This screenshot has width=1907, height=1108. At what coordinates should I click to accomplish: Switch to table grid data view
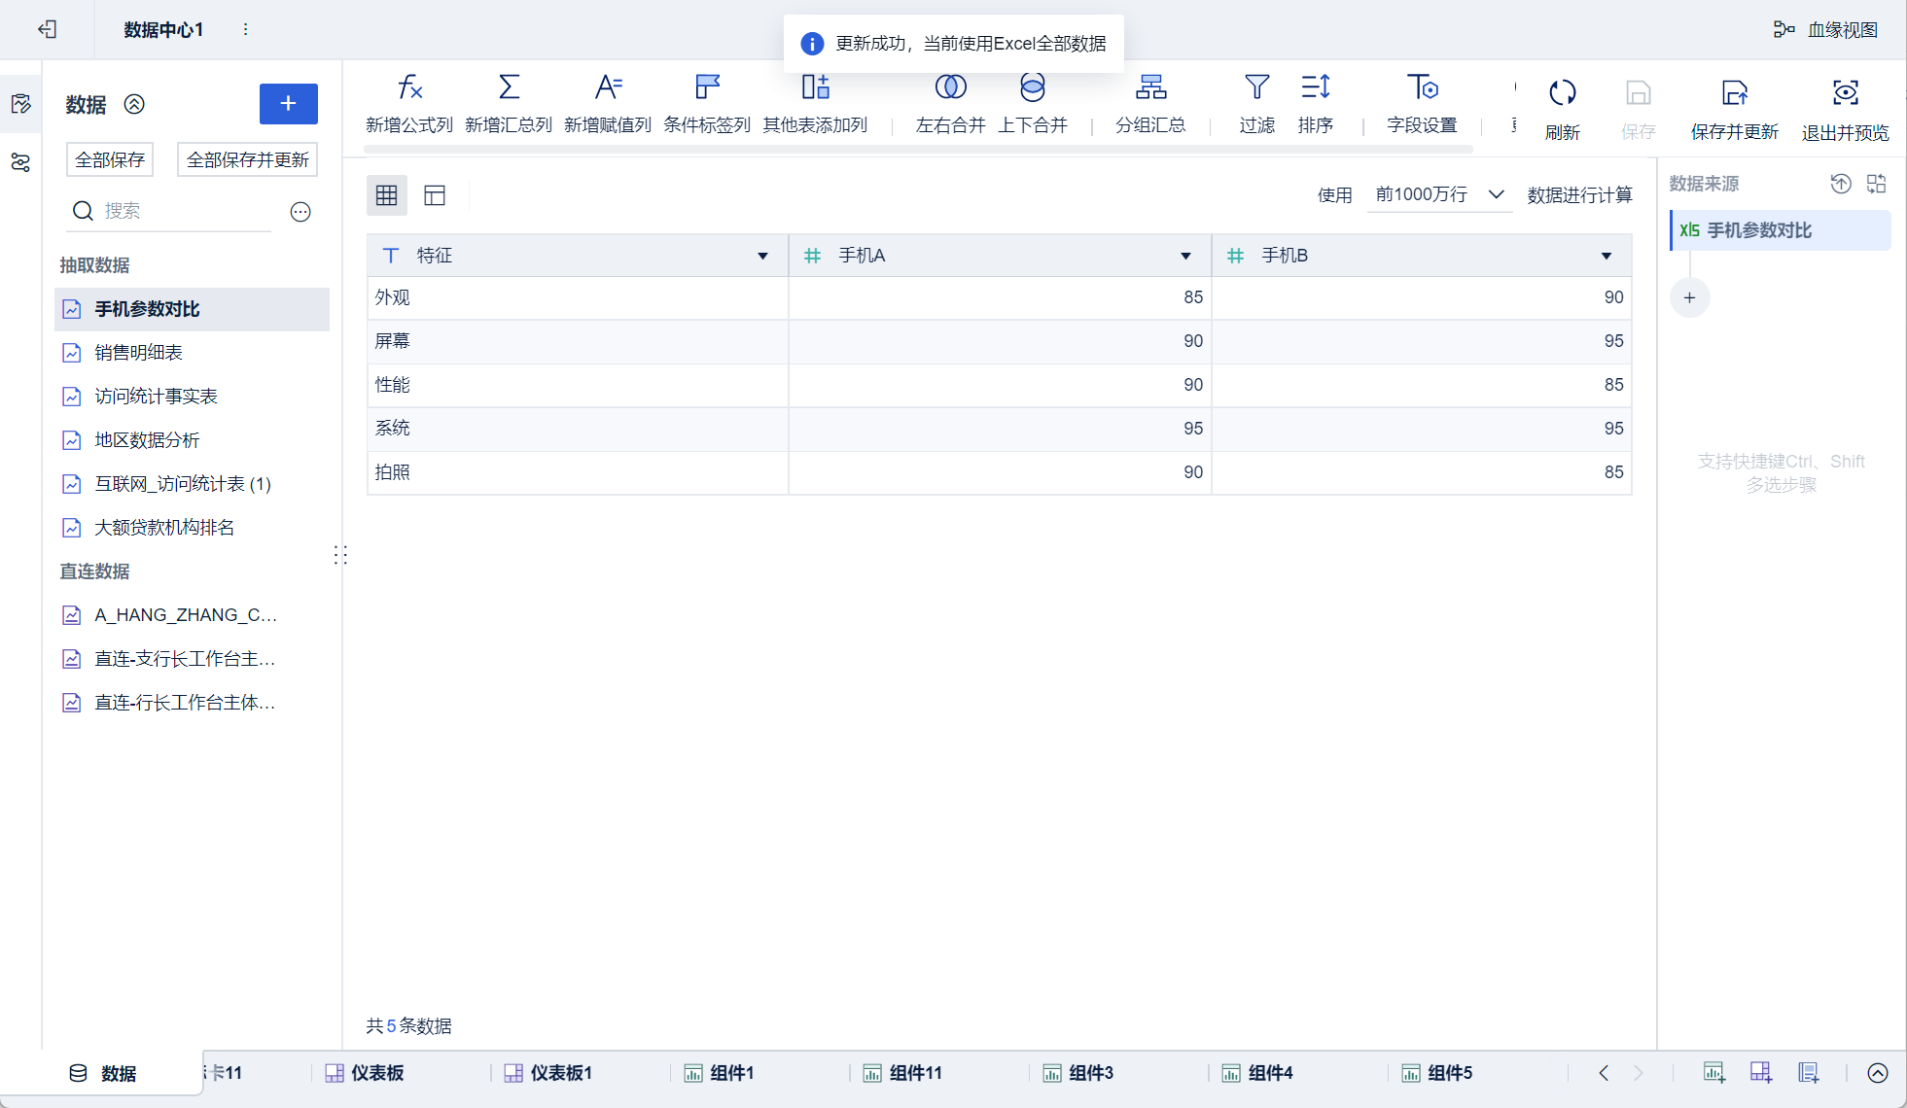pos(387,195)
